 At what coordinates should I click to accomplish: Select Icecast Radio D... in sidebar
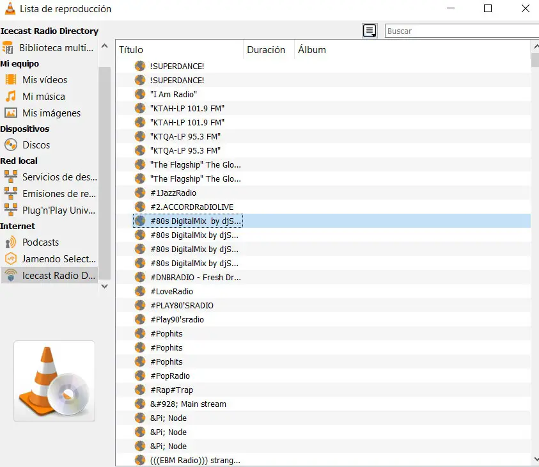49,276
